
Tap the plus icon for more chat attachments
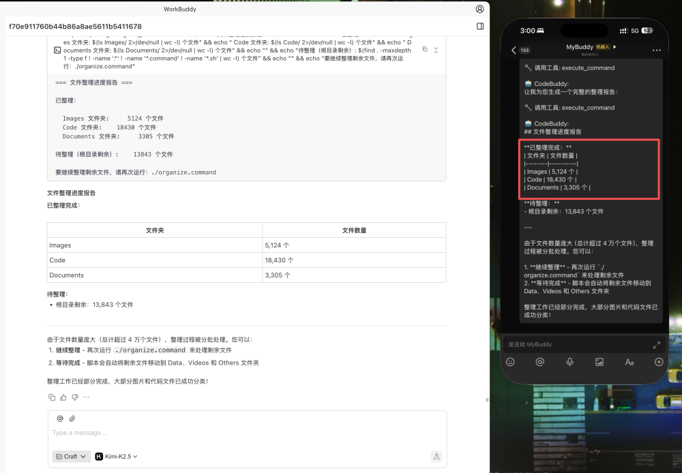(657, 362)
